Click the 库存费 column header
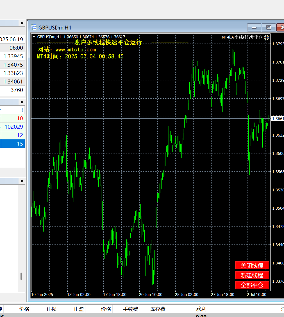 [x=158, y=309]
